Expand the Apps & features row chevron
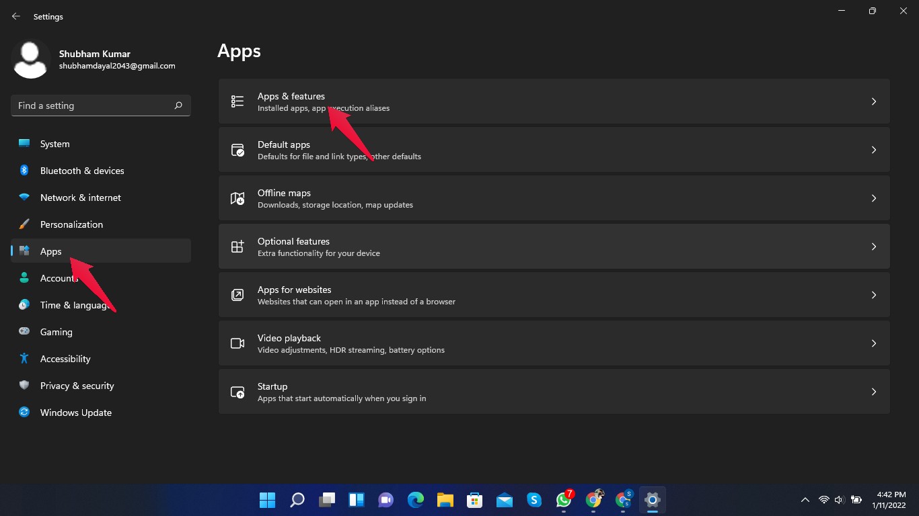This screenshot has width=919, height=516. pyautogui.click(x=873, y=101)
